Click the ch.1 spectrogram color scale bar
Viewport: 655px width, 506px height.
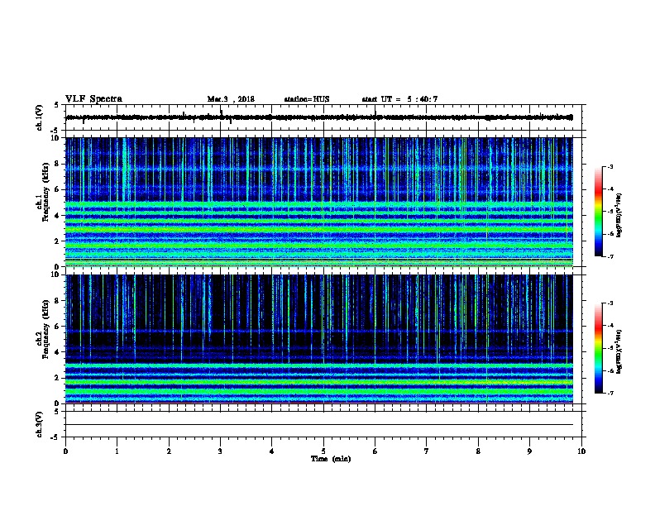click(x=598, y=212)
